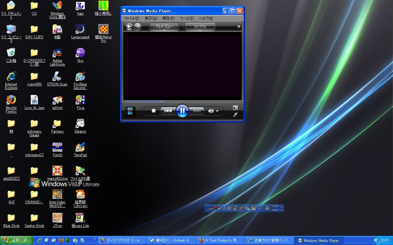Image resolution: width=393 pixels, height=245 pixels.
Task: Skip to the next track in Media Player
Action: point(196,111)
